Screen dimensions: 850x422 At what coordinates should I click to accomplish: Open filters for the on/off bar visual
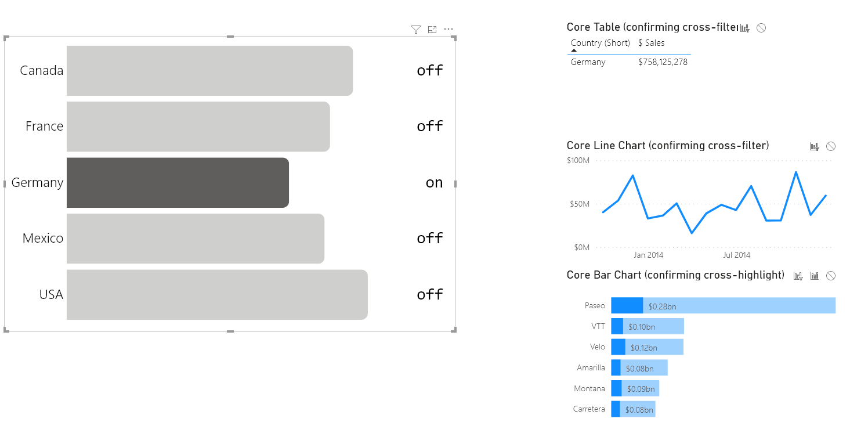pyautogui.click(x=415, y=29)
